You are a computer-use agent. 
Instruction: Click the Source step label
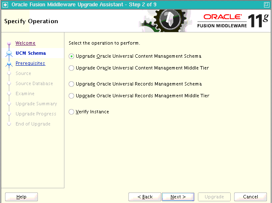(x=23, y=73)
